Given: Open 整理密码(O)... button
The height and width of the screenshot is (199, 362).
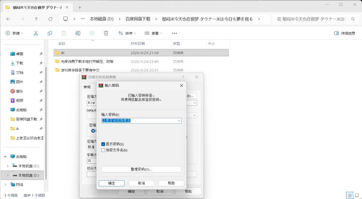Looking at the screenshot, I should click(x=141, y=169).
